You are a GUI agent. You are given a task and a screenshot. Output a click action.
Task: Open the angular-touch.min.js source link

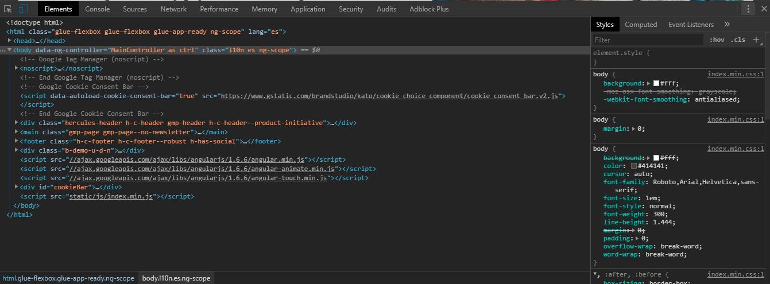[x=198, y=178]
